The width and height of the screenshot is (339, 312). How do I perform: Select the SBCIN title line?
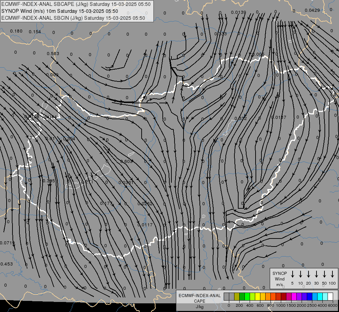tap(73, 18)
